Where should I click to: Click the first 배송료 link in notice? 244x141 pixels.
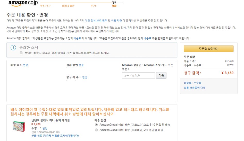click(77, 38)
